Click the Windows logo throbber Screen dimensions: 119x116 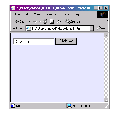[103, 15]
